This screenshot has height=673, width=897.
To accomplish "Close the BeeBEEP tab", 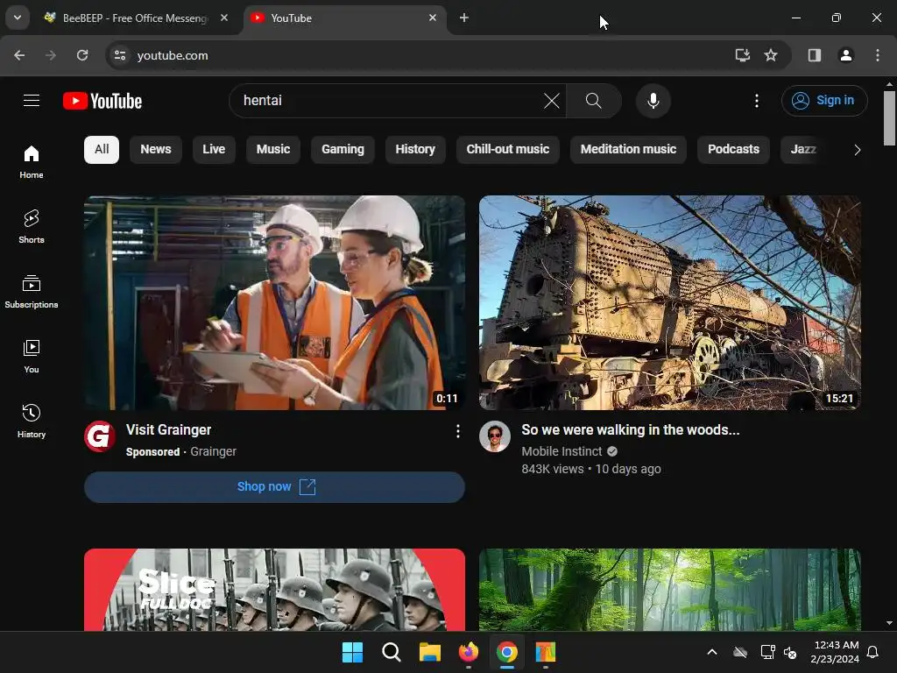I will (224, 18).
